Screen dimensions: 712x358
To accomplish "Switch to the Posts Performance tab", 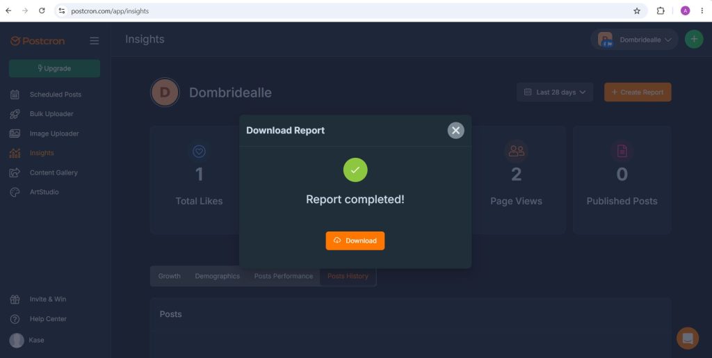I will (x=284, y=276).
